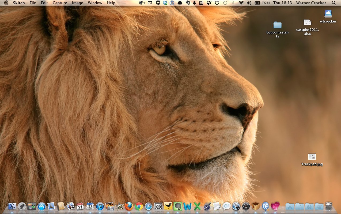Screen dimensions: 341x214
Task: Open the battery status (92%) menu
Action: click(x=262, y=3)
